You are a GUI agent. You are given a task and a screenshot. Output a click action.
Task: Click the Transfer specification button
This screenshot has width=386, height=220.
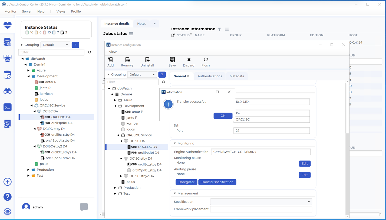point(217,182)
